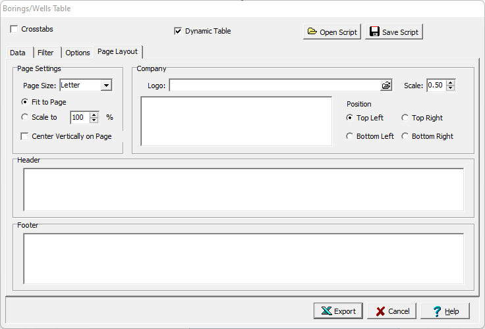This screenshot has height=329, width=485.
Task: Click in the Logo file path field
Action: [x=274, y=86]
